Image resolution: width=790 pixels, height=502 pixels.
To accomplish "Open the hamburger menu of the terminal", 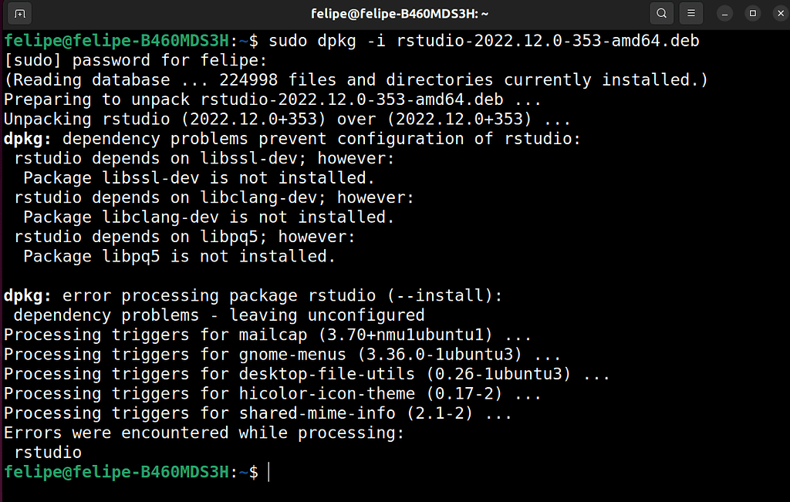I will point(690,13).
